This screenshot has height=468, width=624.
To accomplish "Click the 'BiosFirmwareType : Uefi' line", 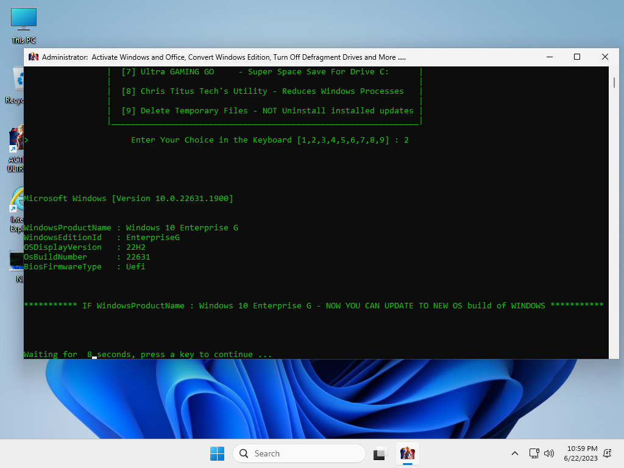I will tap(85, 267).
